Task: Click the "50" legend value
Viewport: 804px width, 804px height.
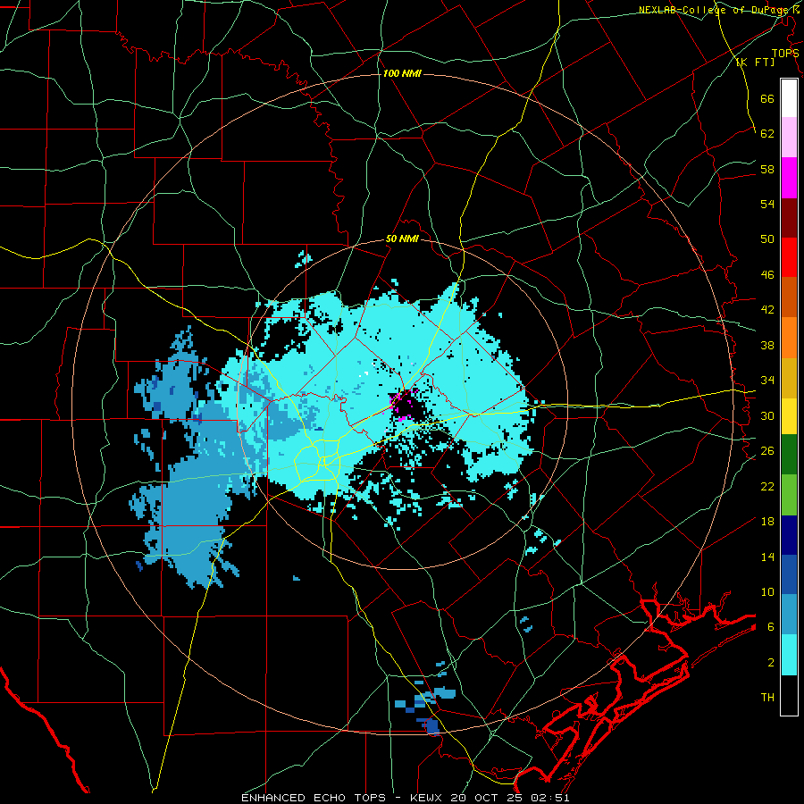Action: click(767, 239)
